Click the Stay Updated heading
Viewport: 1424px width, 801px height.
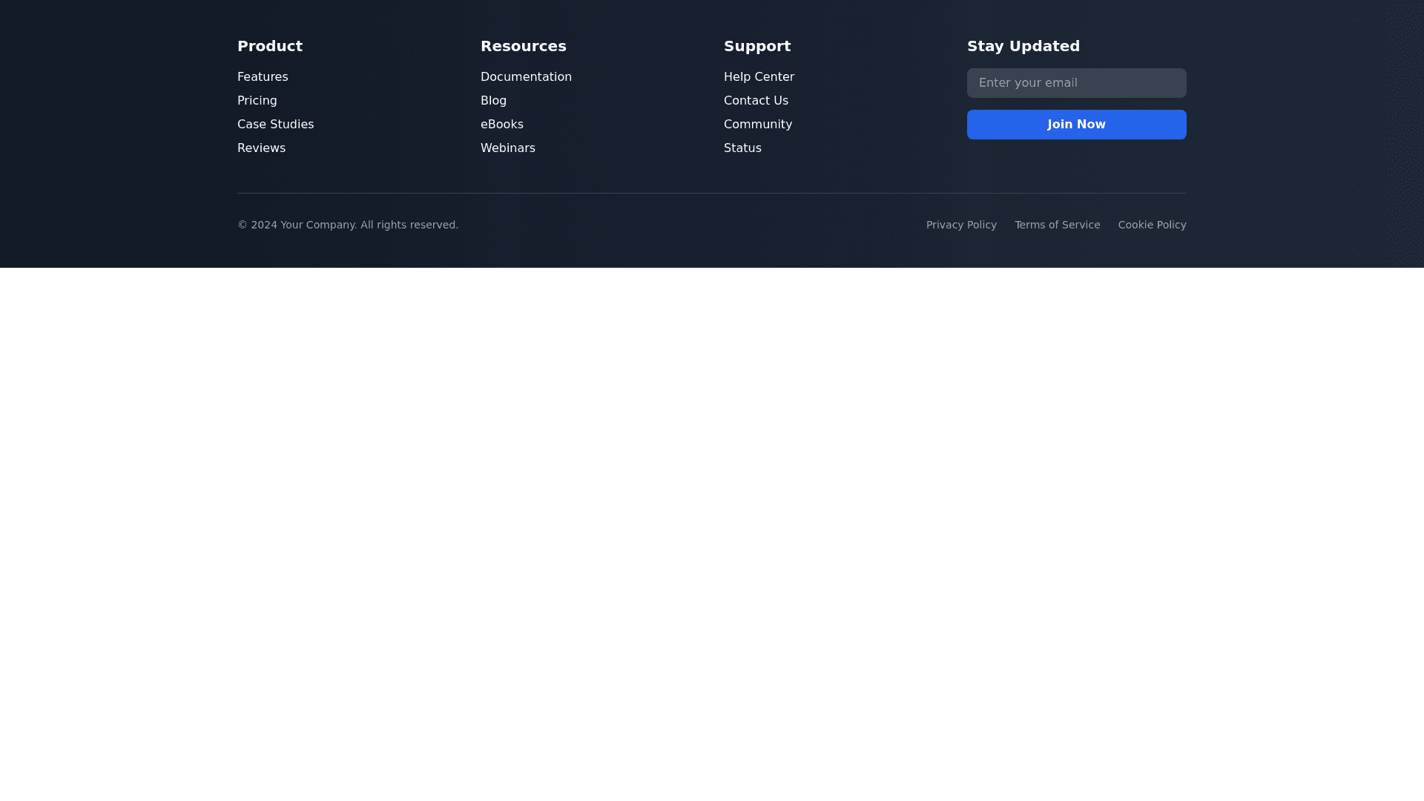point(1023,46)
